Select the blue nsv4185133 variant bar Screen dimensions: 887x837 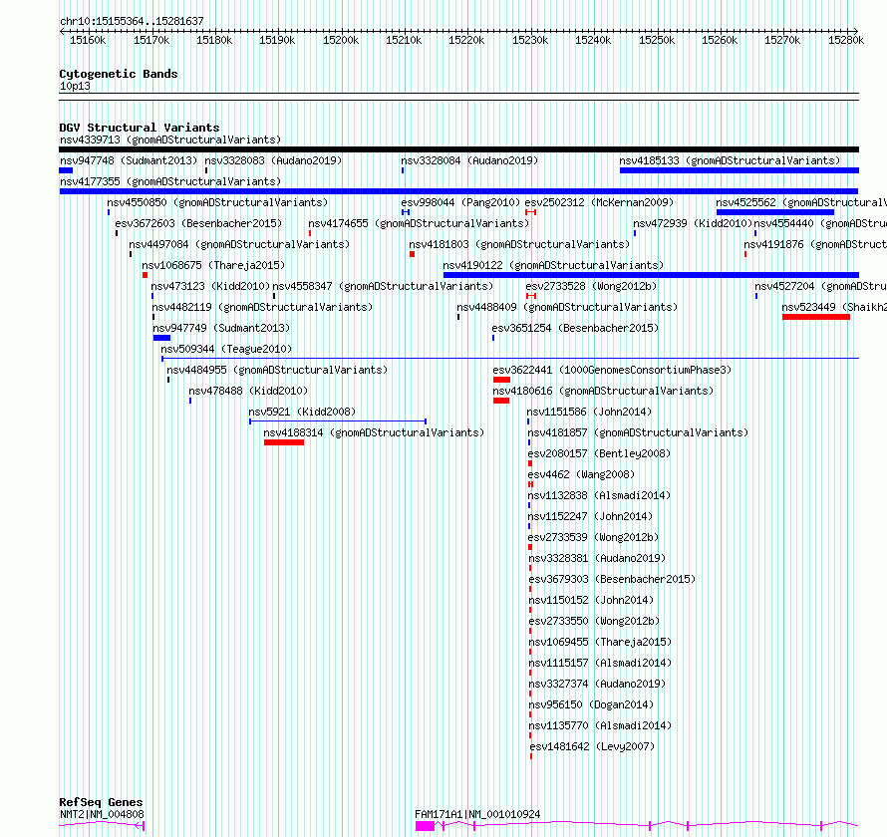(739, 170)
